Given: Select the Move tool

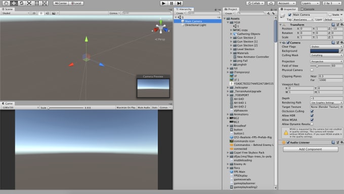Looking at the screenshot, I should 14,3.
